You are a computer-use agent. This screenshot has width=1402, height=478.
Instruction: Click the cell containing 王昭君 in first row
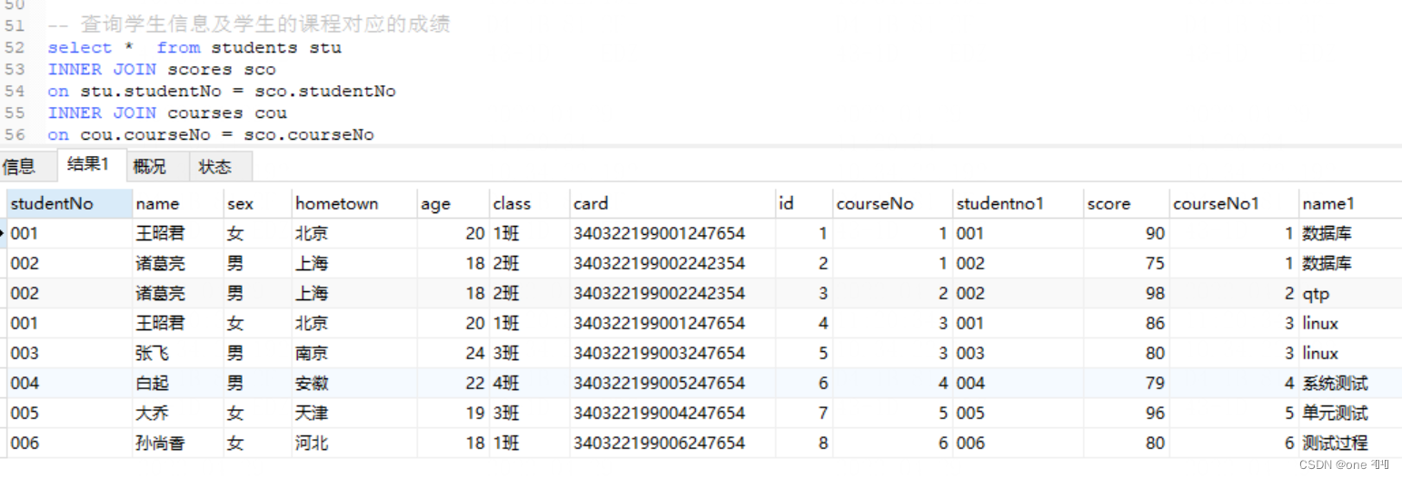[160, 233]
